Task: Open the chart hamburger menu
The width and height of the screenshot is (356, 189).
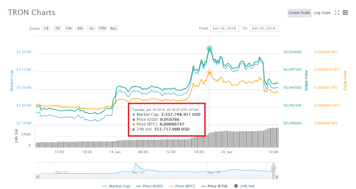Action: tap(345, 13)
